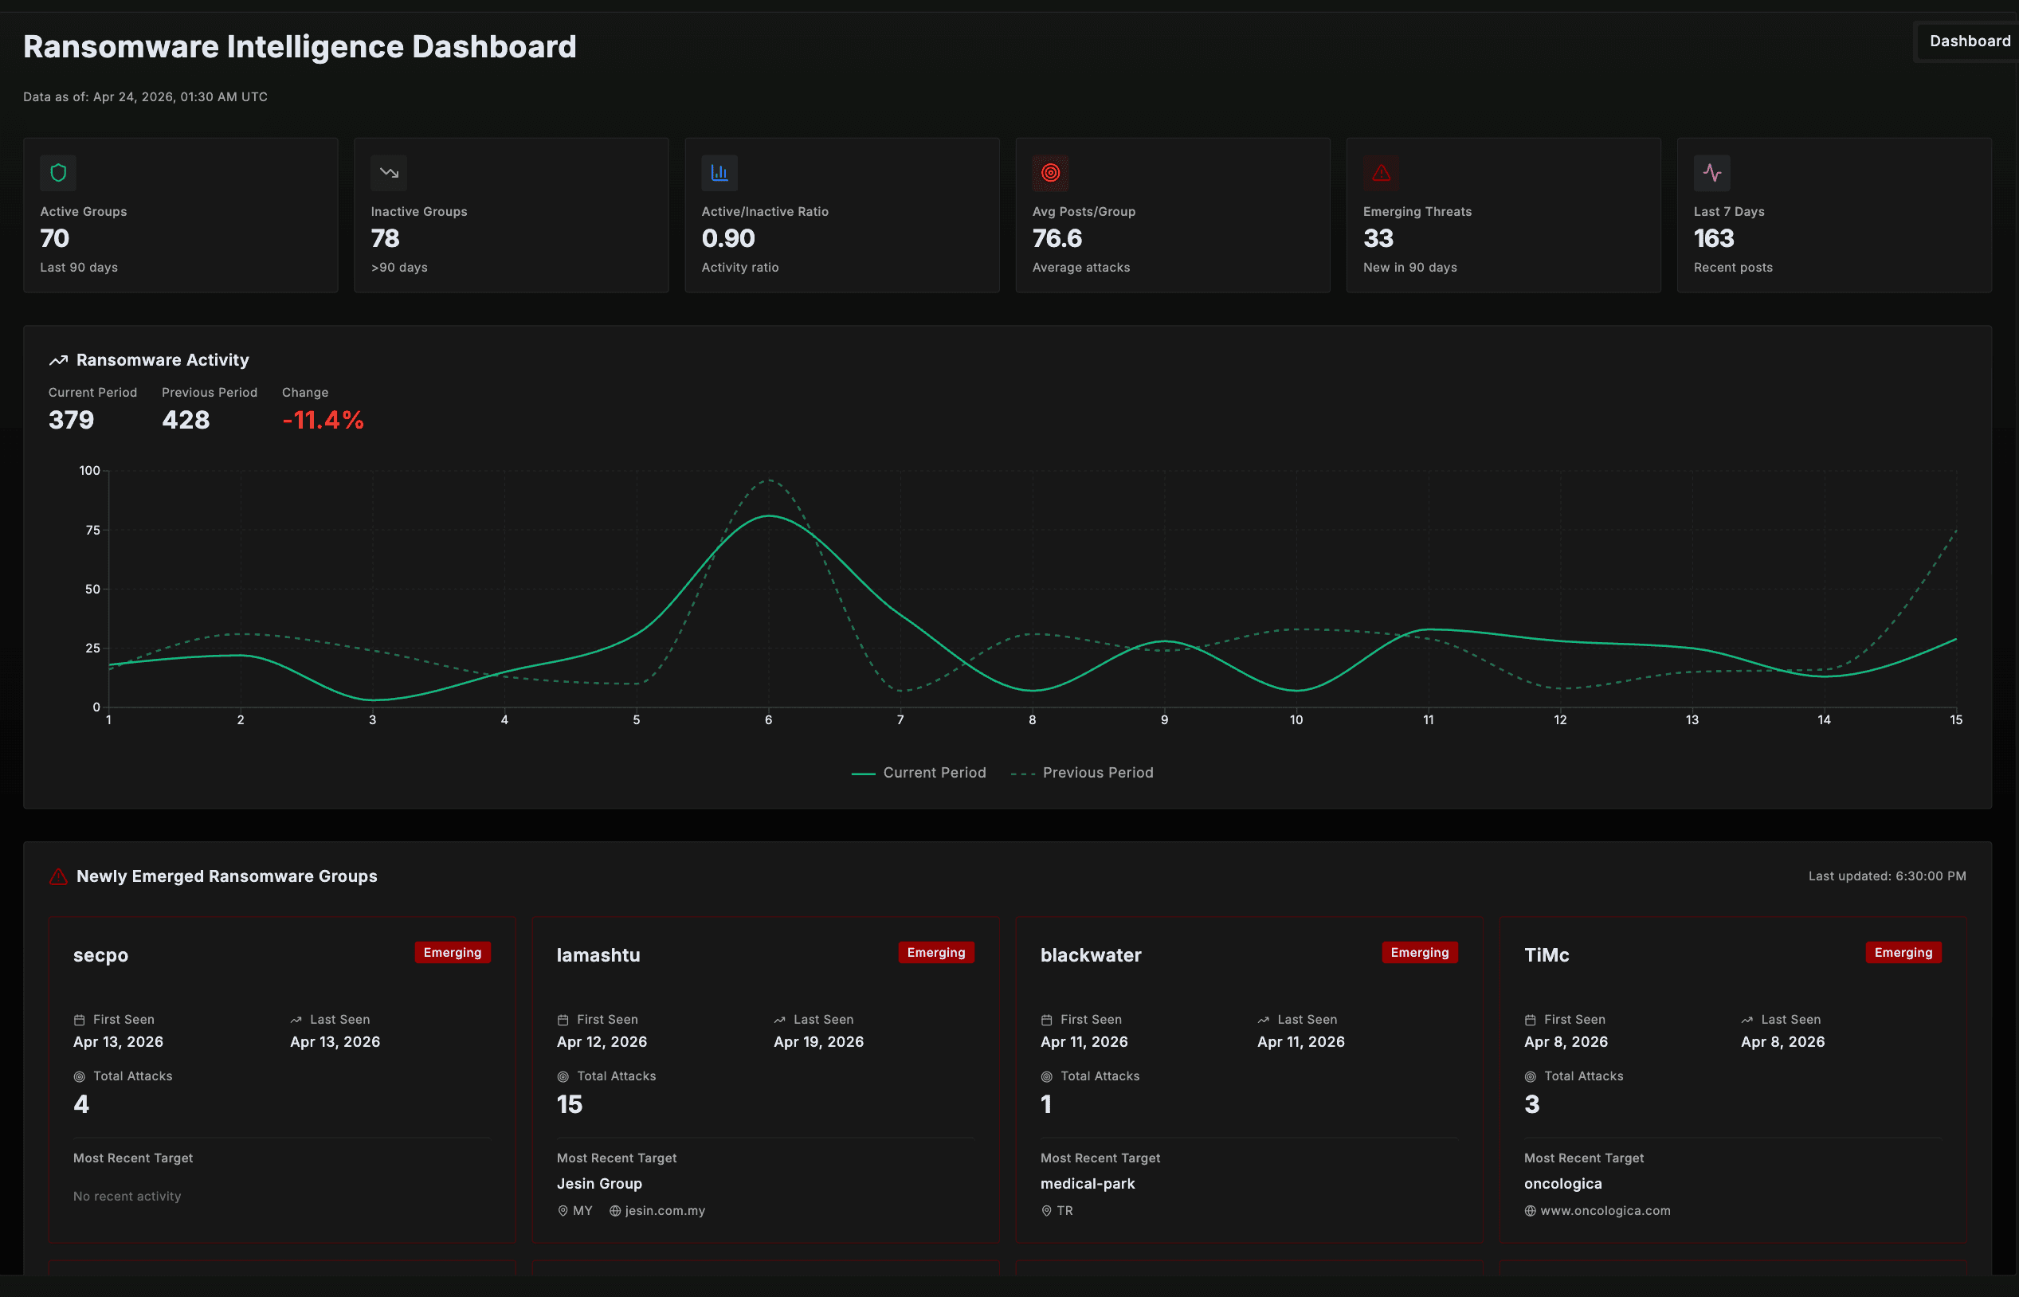Select the downward trend icon on Inactive Groups
Viewport: 2019px width, 1297px height.
389,173
